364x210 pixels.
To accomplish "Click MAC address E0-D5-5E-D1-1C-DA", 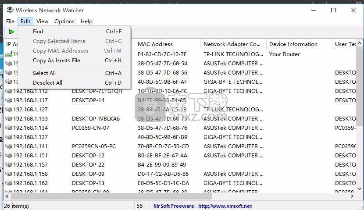I will pos(164,183).
